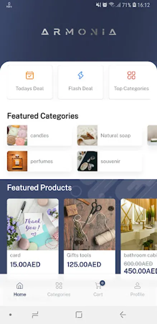Screen dimensions: 157x324
Task: Click the ARMONIA logo
Action: 78,32
